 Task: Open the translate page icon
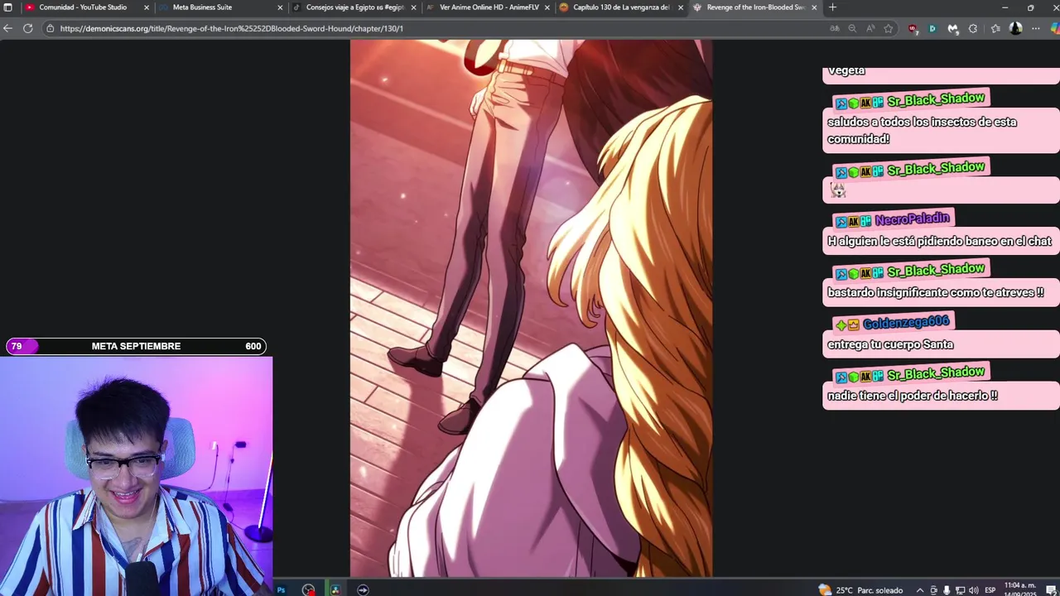835,28
